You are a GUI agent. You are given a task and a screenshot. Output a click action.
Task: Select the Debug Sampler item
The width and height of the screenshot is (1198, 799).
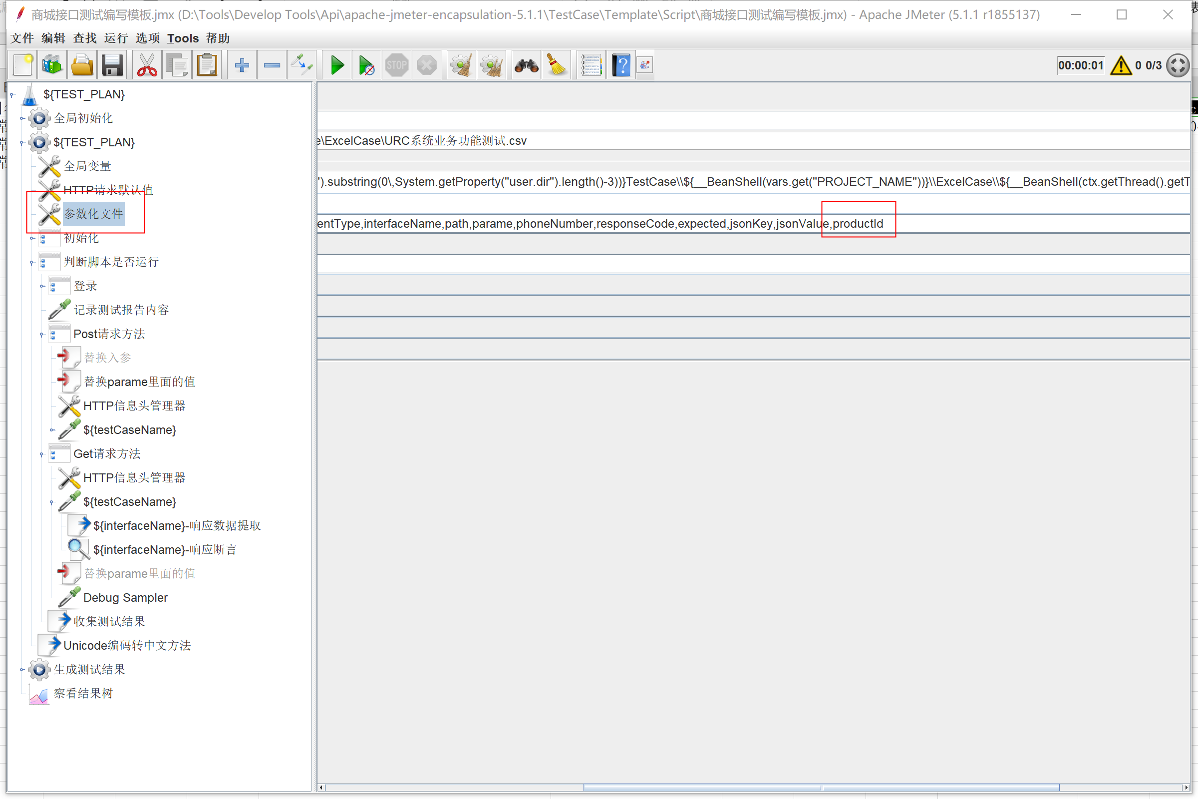pos(125,598)
